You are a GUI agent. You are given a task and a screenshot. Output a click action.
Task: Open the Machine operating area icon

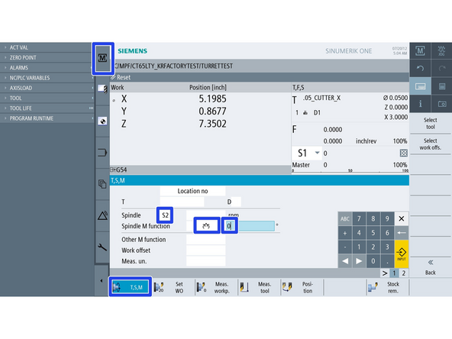click(102, 59)
